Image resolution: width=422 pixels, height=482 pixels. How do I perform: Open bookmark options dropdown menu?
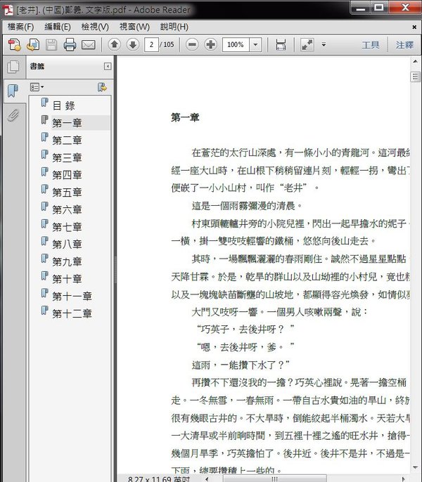click(37, 87)
